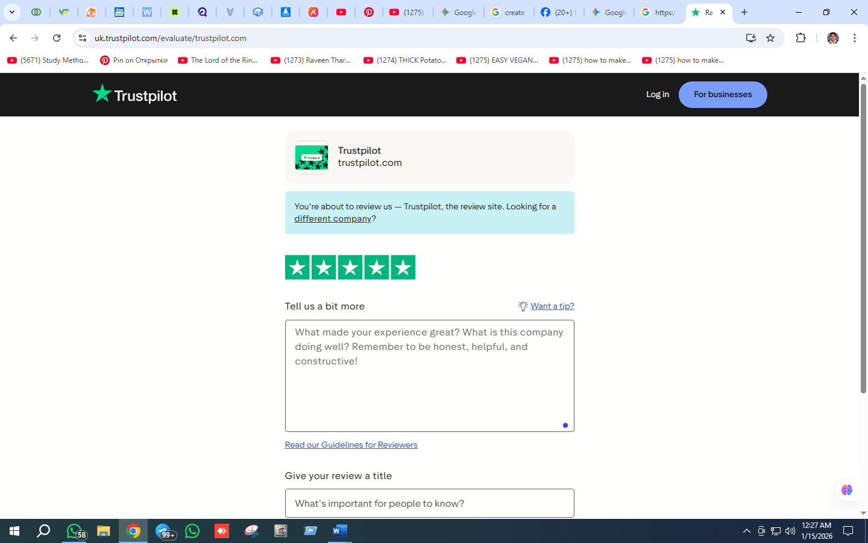
Task: Switch to the Word document browser tab
Action: 147,12
